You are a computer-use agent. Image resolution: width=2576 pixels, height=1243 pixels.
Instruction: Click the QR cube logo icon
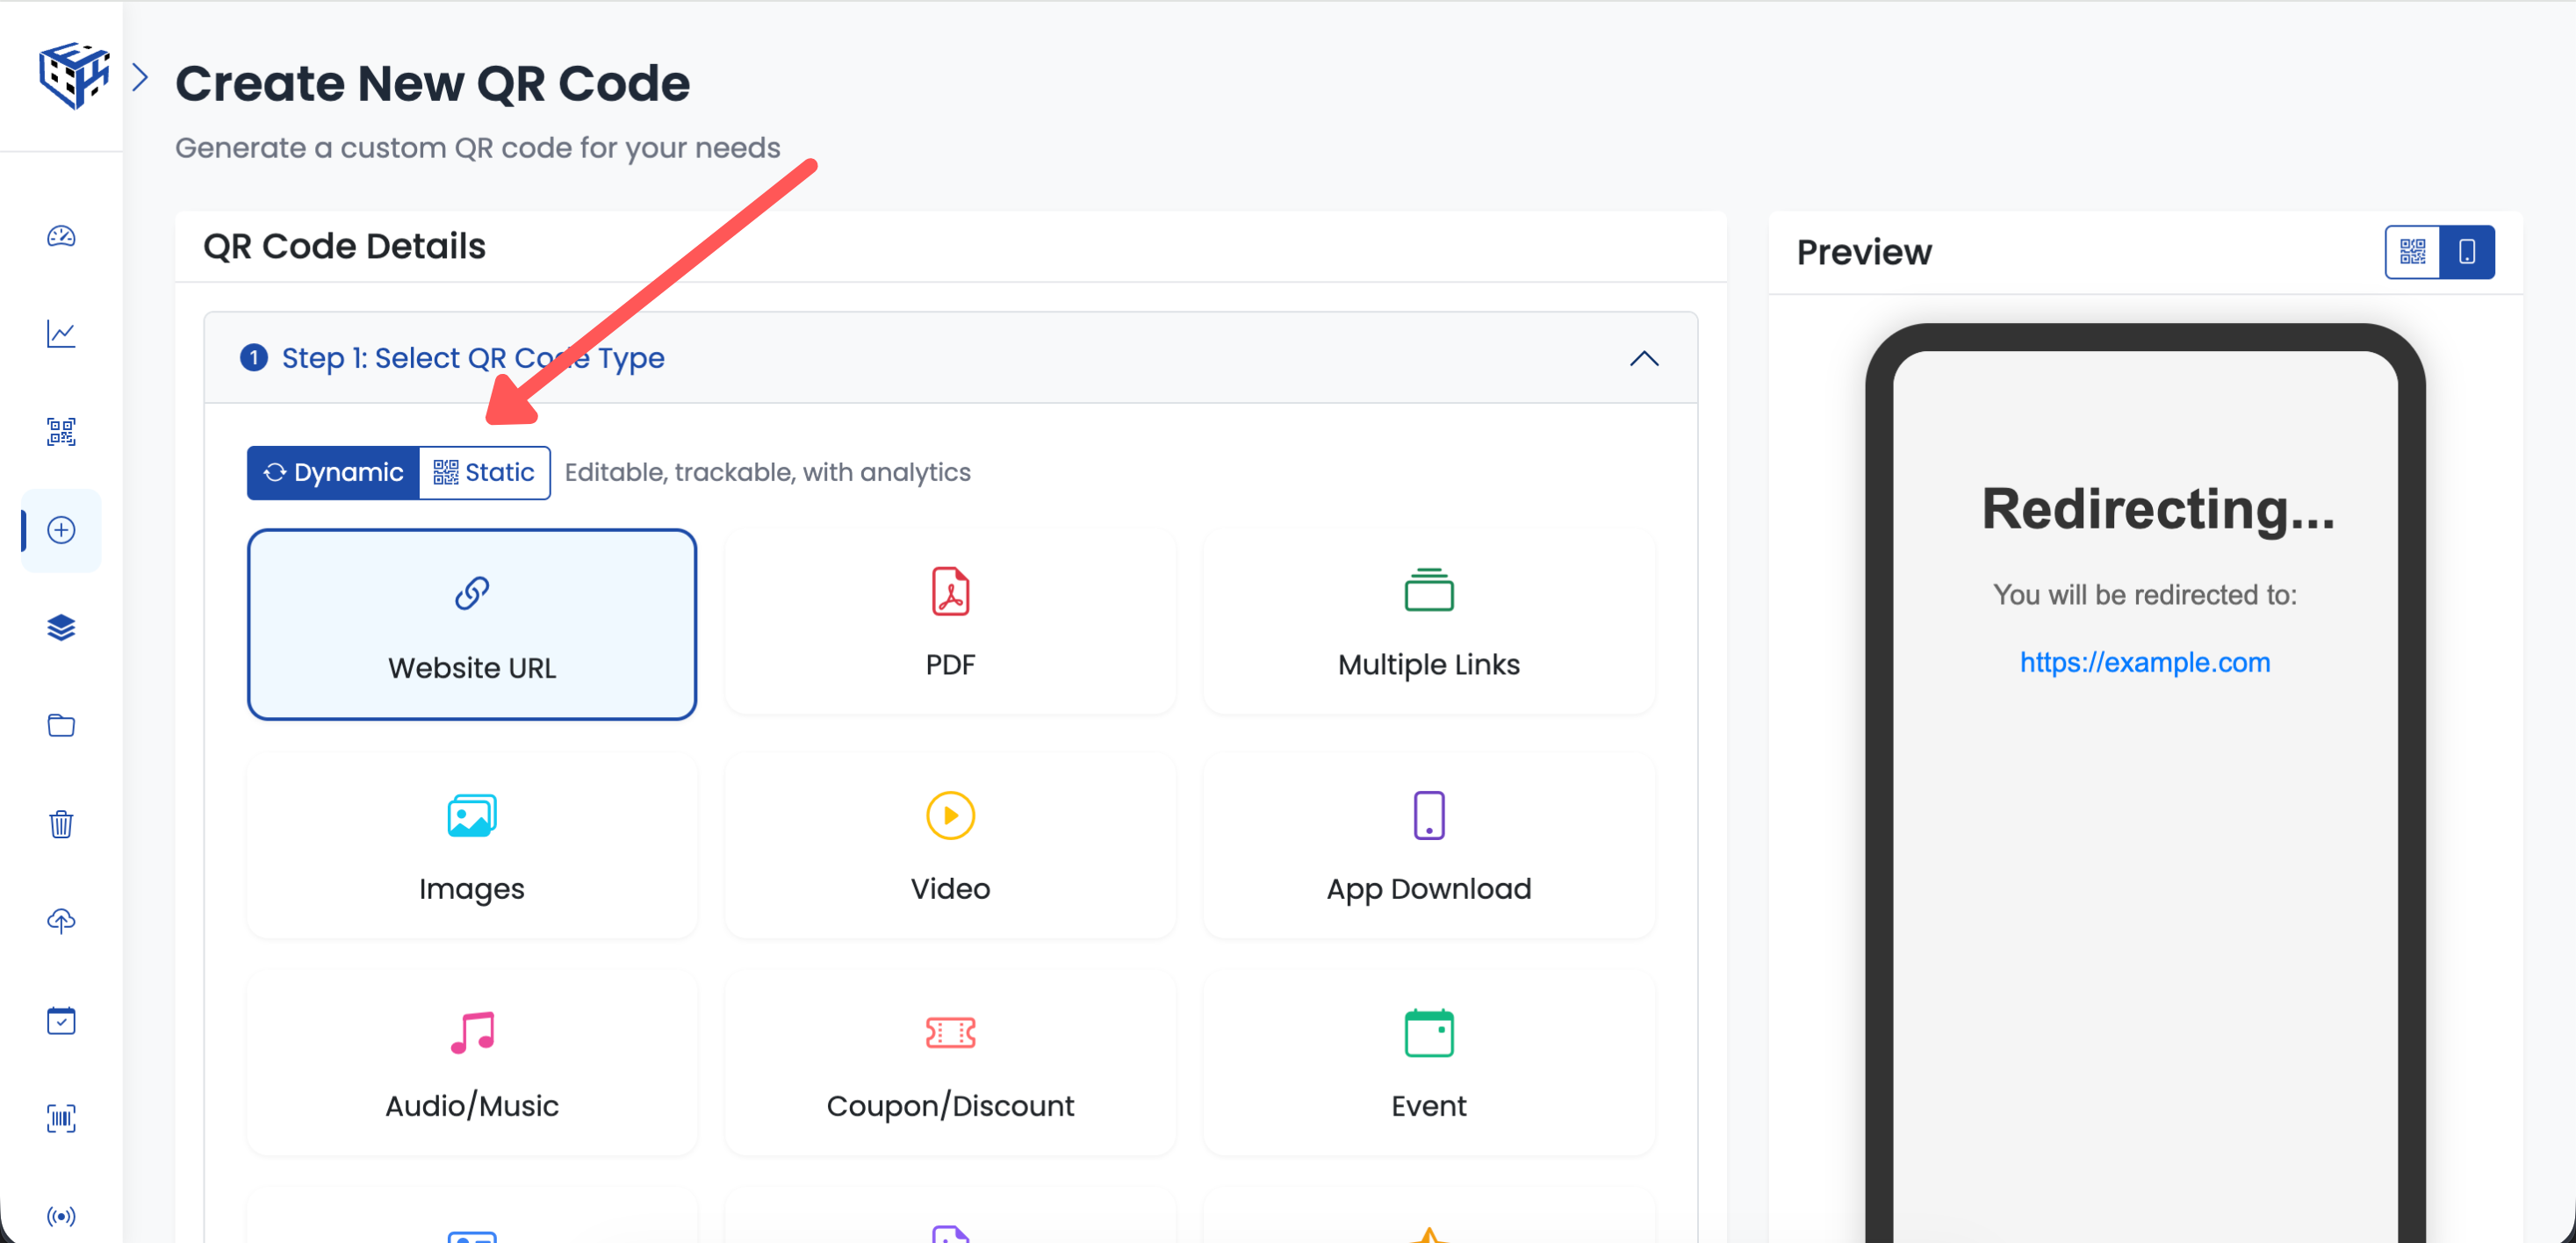73,75
